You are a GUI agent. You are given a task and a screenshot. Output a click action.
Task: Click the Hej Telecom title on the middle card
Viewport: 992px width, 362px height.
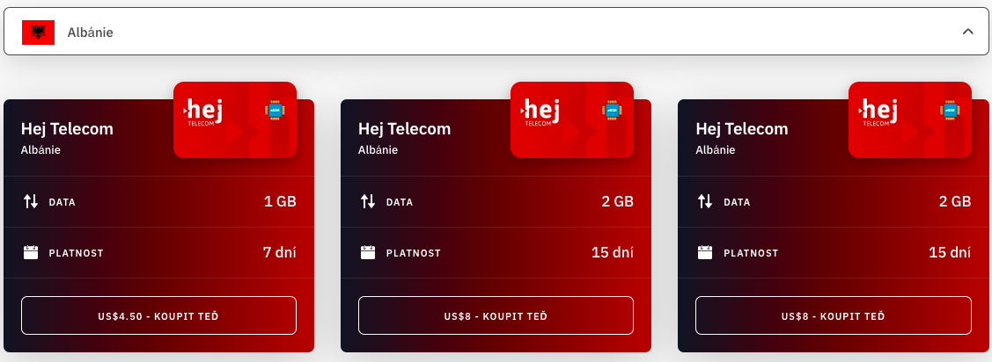point(404,129)
